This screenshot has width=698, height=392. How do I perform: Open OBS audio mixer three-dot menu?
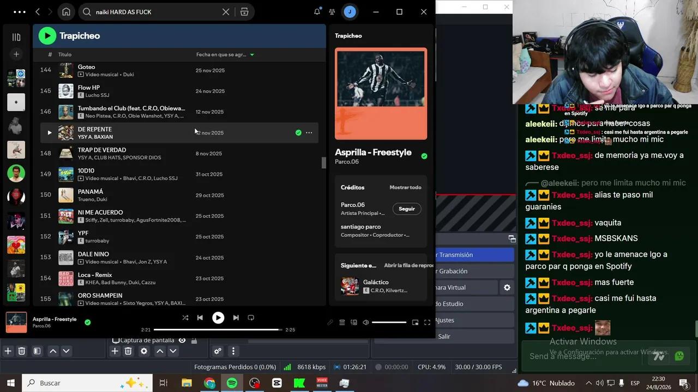(233, 351)
